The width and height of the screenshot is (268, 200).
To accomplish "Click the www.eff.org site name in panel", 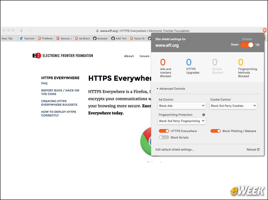I will tap(167, 46).
